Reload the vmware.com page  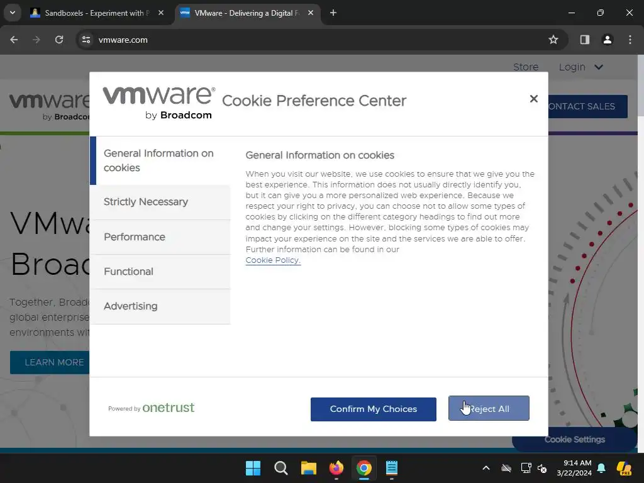click(59, 40)
